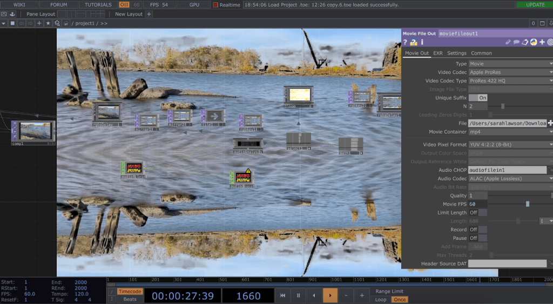Switch to the EXR tab

438,53
